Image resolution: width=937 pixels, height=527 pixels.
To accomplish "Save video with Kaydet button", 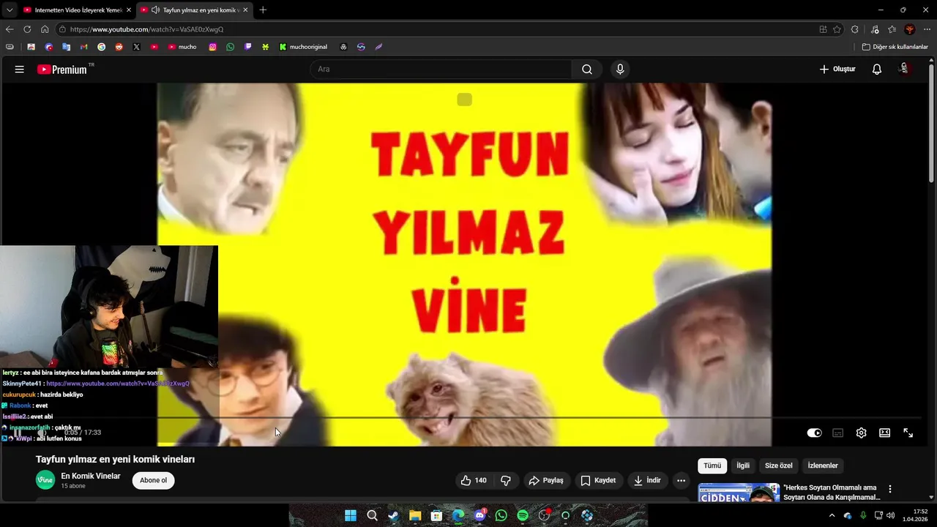I will 598,481.
